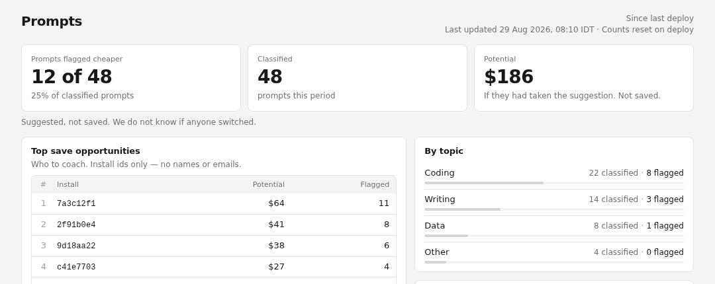Click the Classified count '48'
The height and width of the screenshot is (284, 715).
(270, 77)
